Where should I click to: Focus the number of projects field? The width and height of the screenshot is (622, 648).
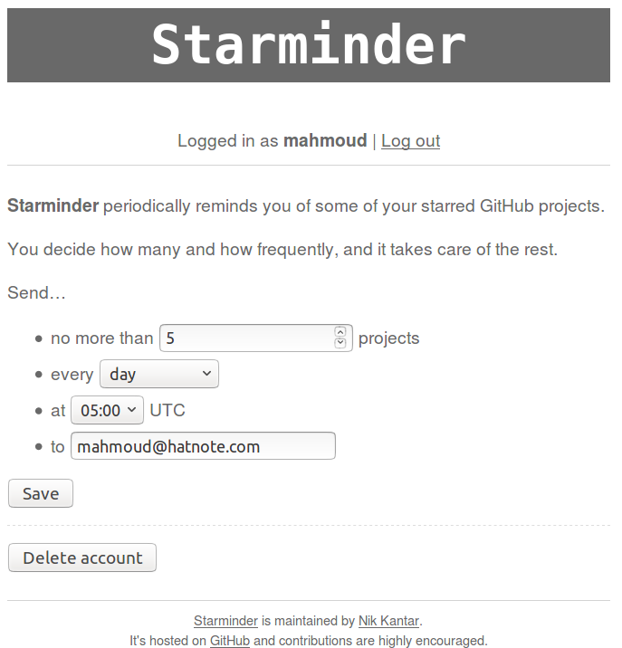pyautogui.click(x=256, y=338)
